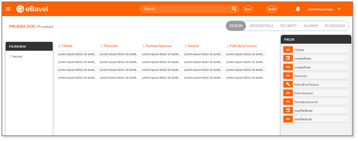
Task: Select the Cliente field label in the Fields panel
Action: click(299, 50)
